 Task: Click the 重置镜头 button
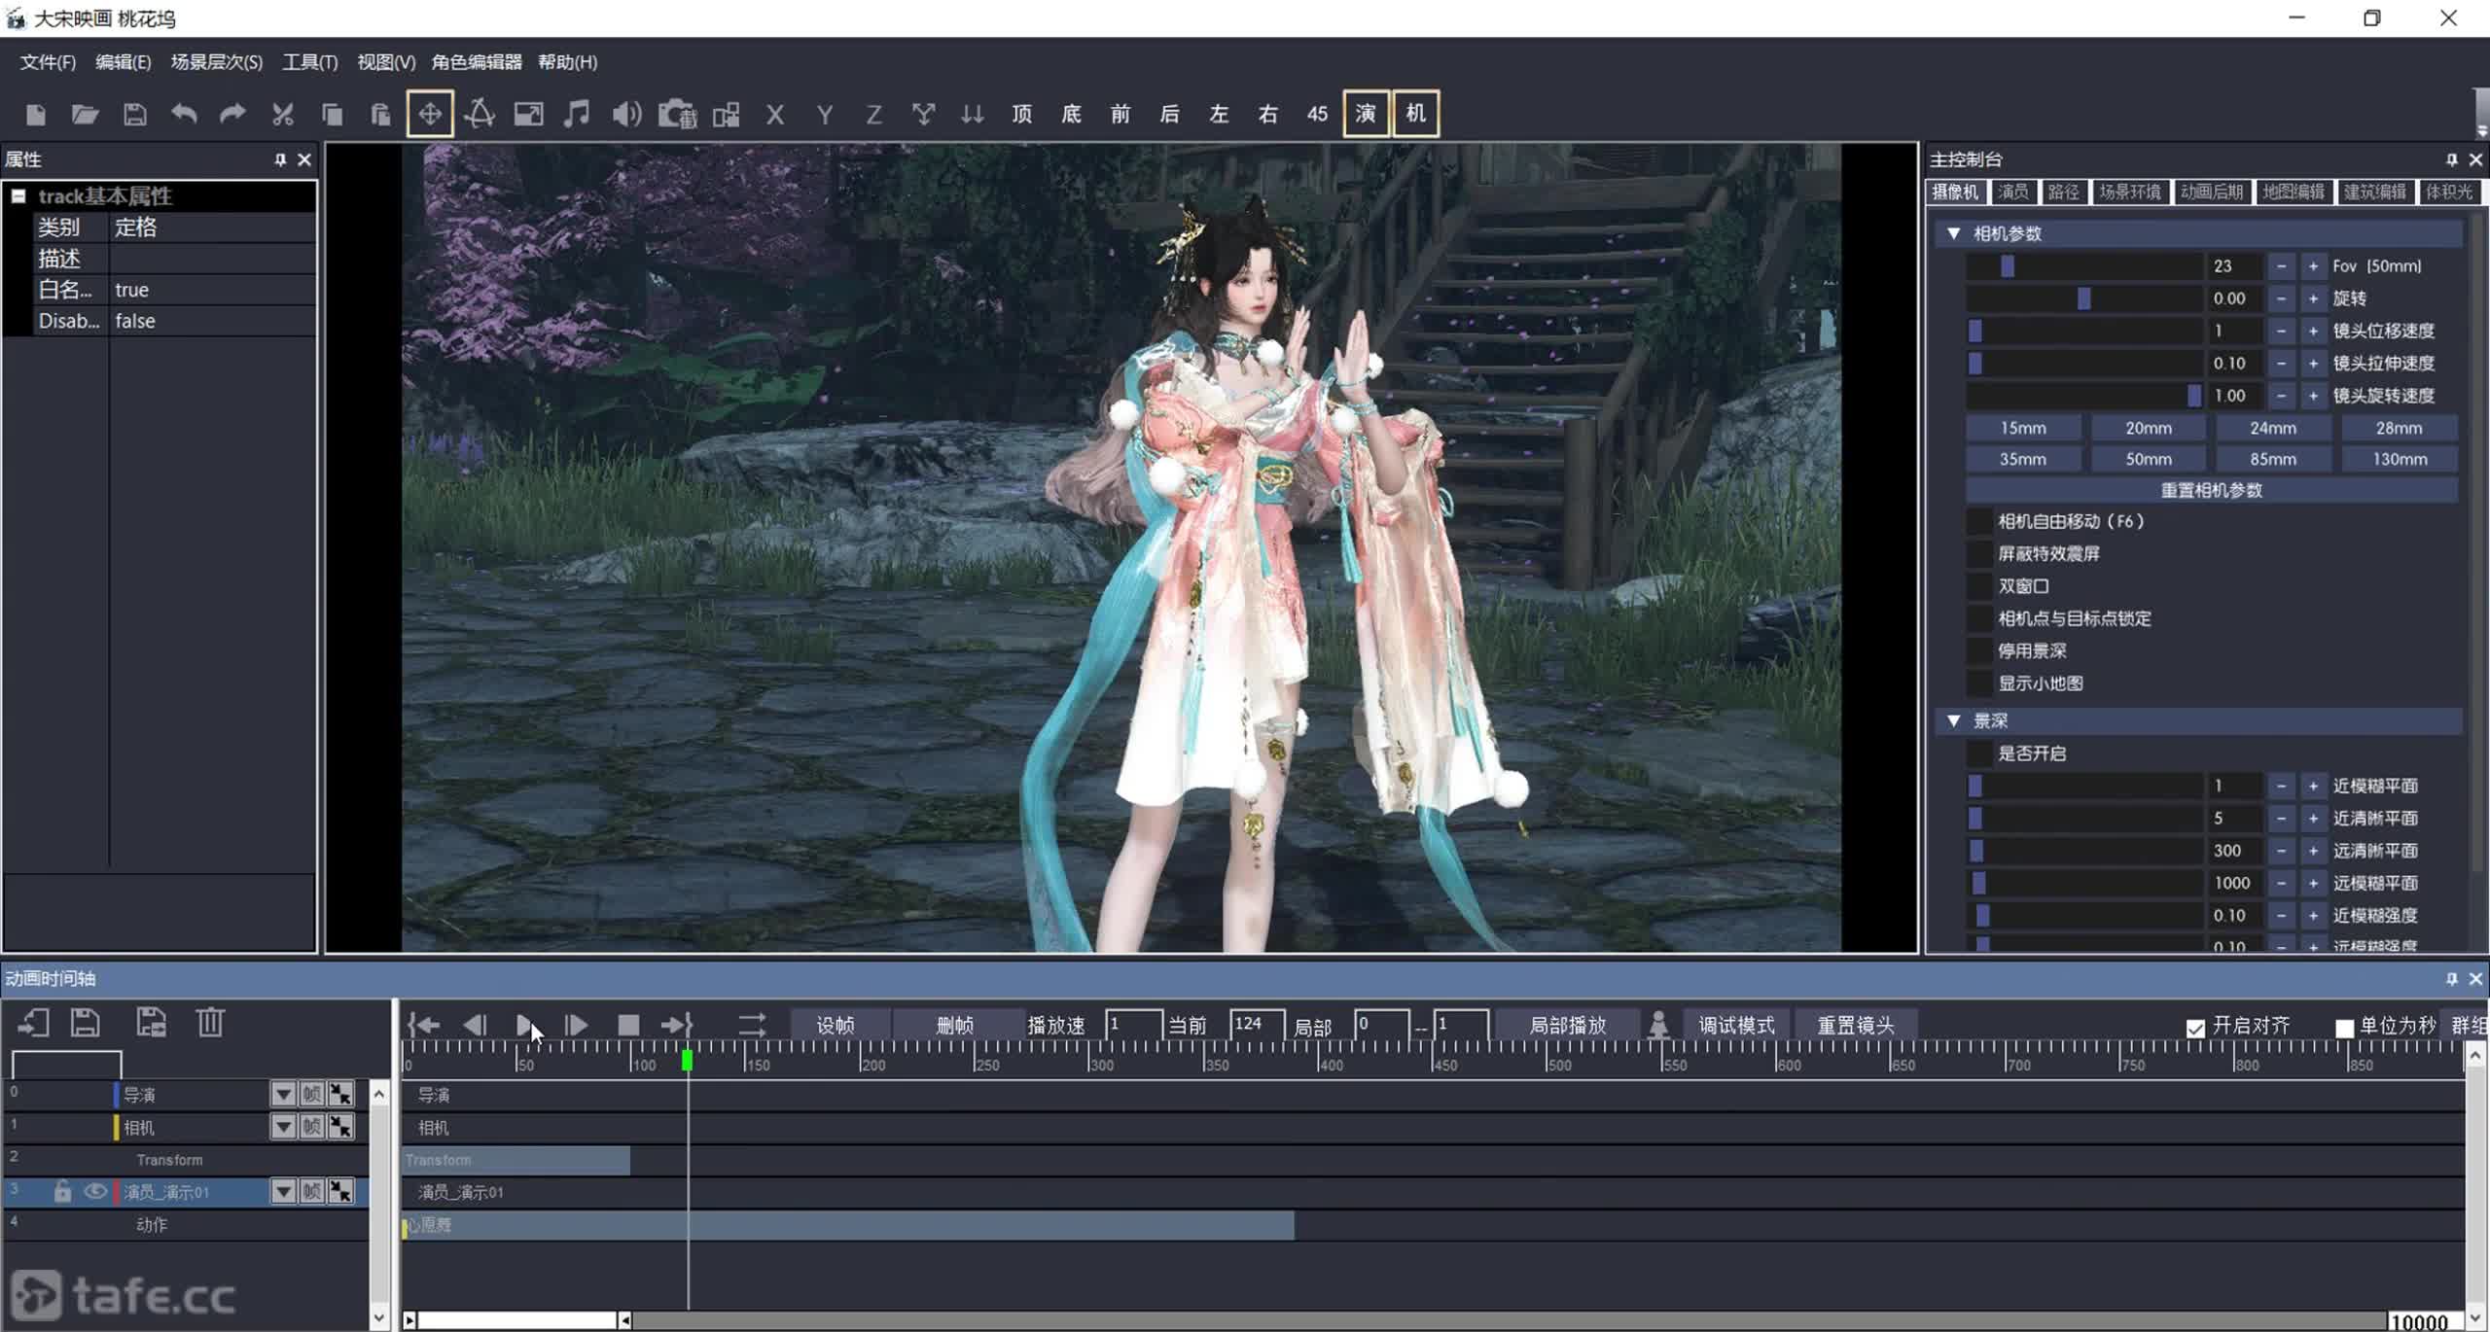pyautogui.click(x=1855, y=1026)
